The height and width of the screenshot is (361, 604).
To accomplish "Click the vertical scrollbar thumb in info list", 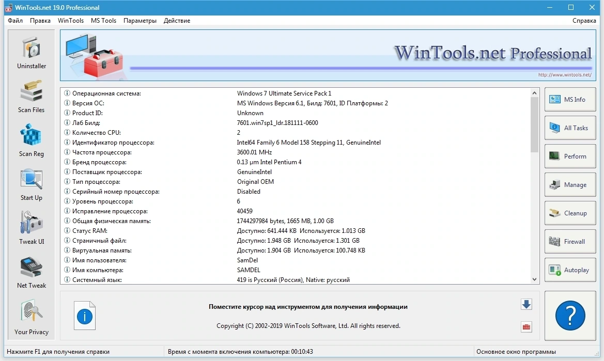I will [x=534, y=124].
